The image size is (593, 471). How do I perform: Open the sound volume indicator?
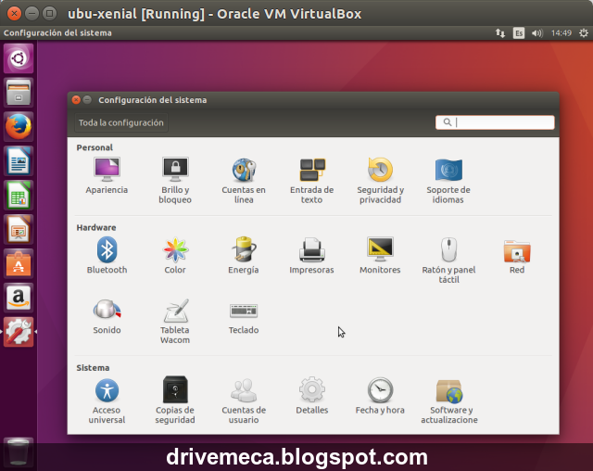tap(537, 32)
